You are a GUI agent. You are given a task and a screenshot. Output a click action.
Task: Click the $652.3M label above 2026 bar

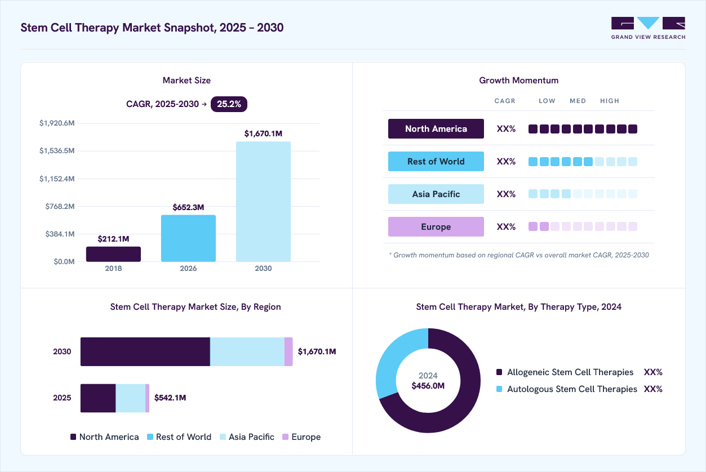188,207
